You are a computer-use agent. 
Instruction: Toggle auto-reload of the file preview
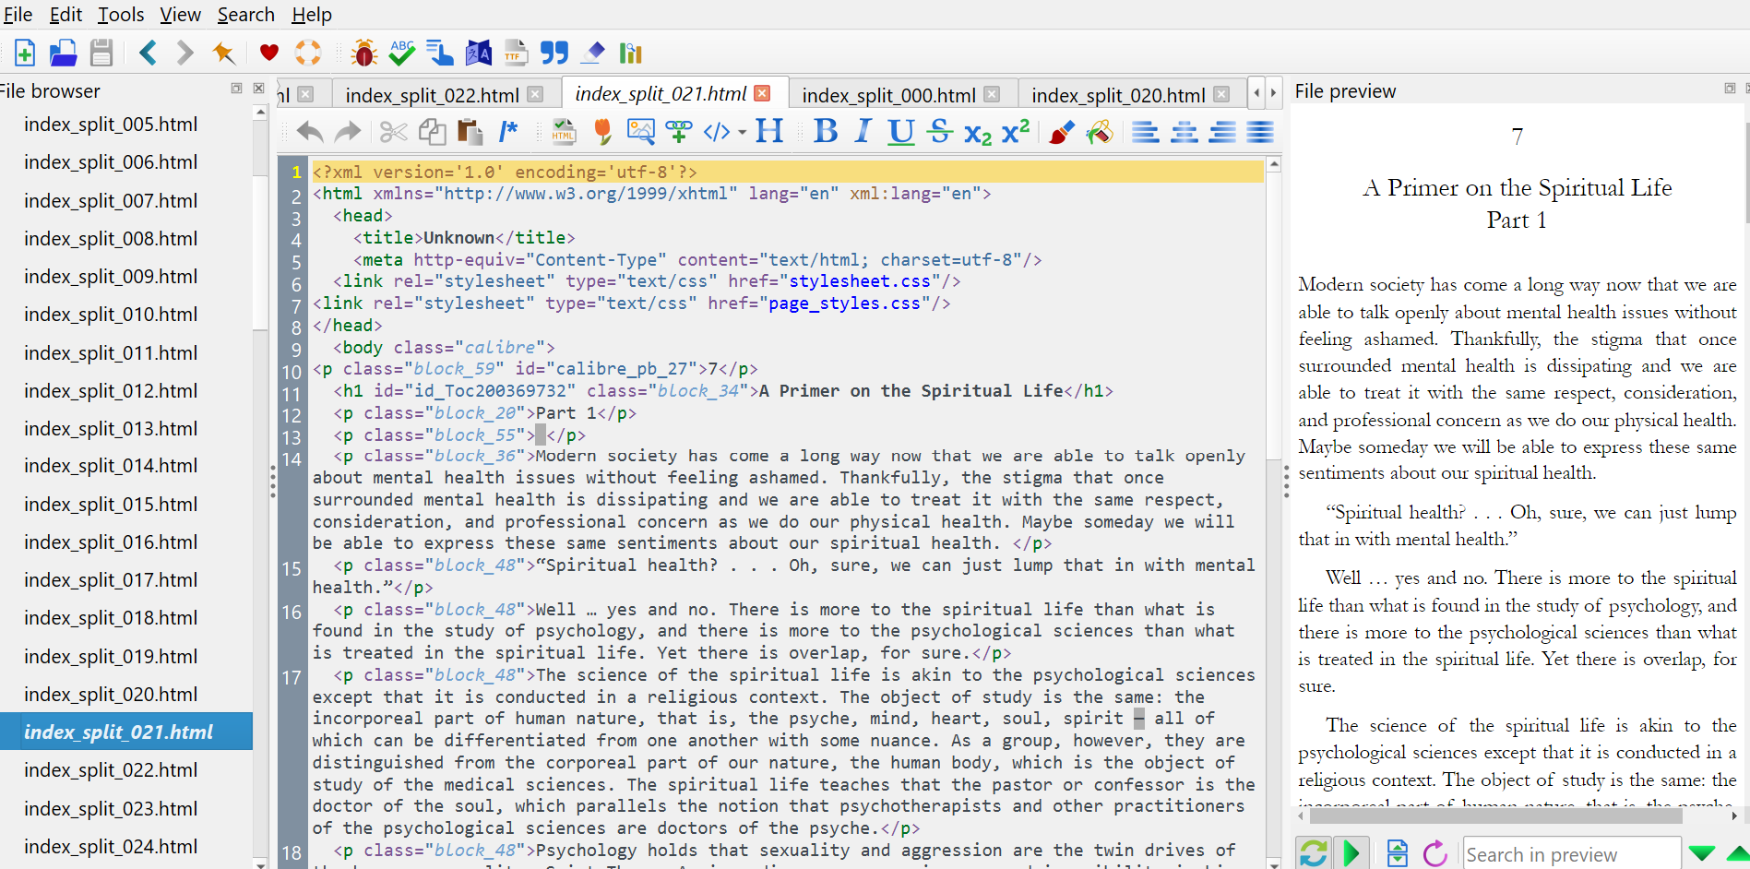pyautogui.click(x=1314, y=853)
